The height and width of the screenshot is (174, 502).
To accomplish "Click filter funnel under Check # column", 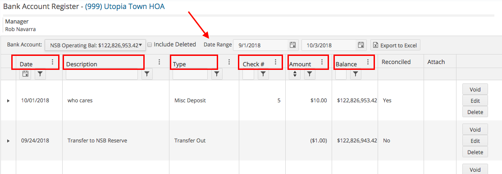I will pyautogui.click(x=263, y=74).
